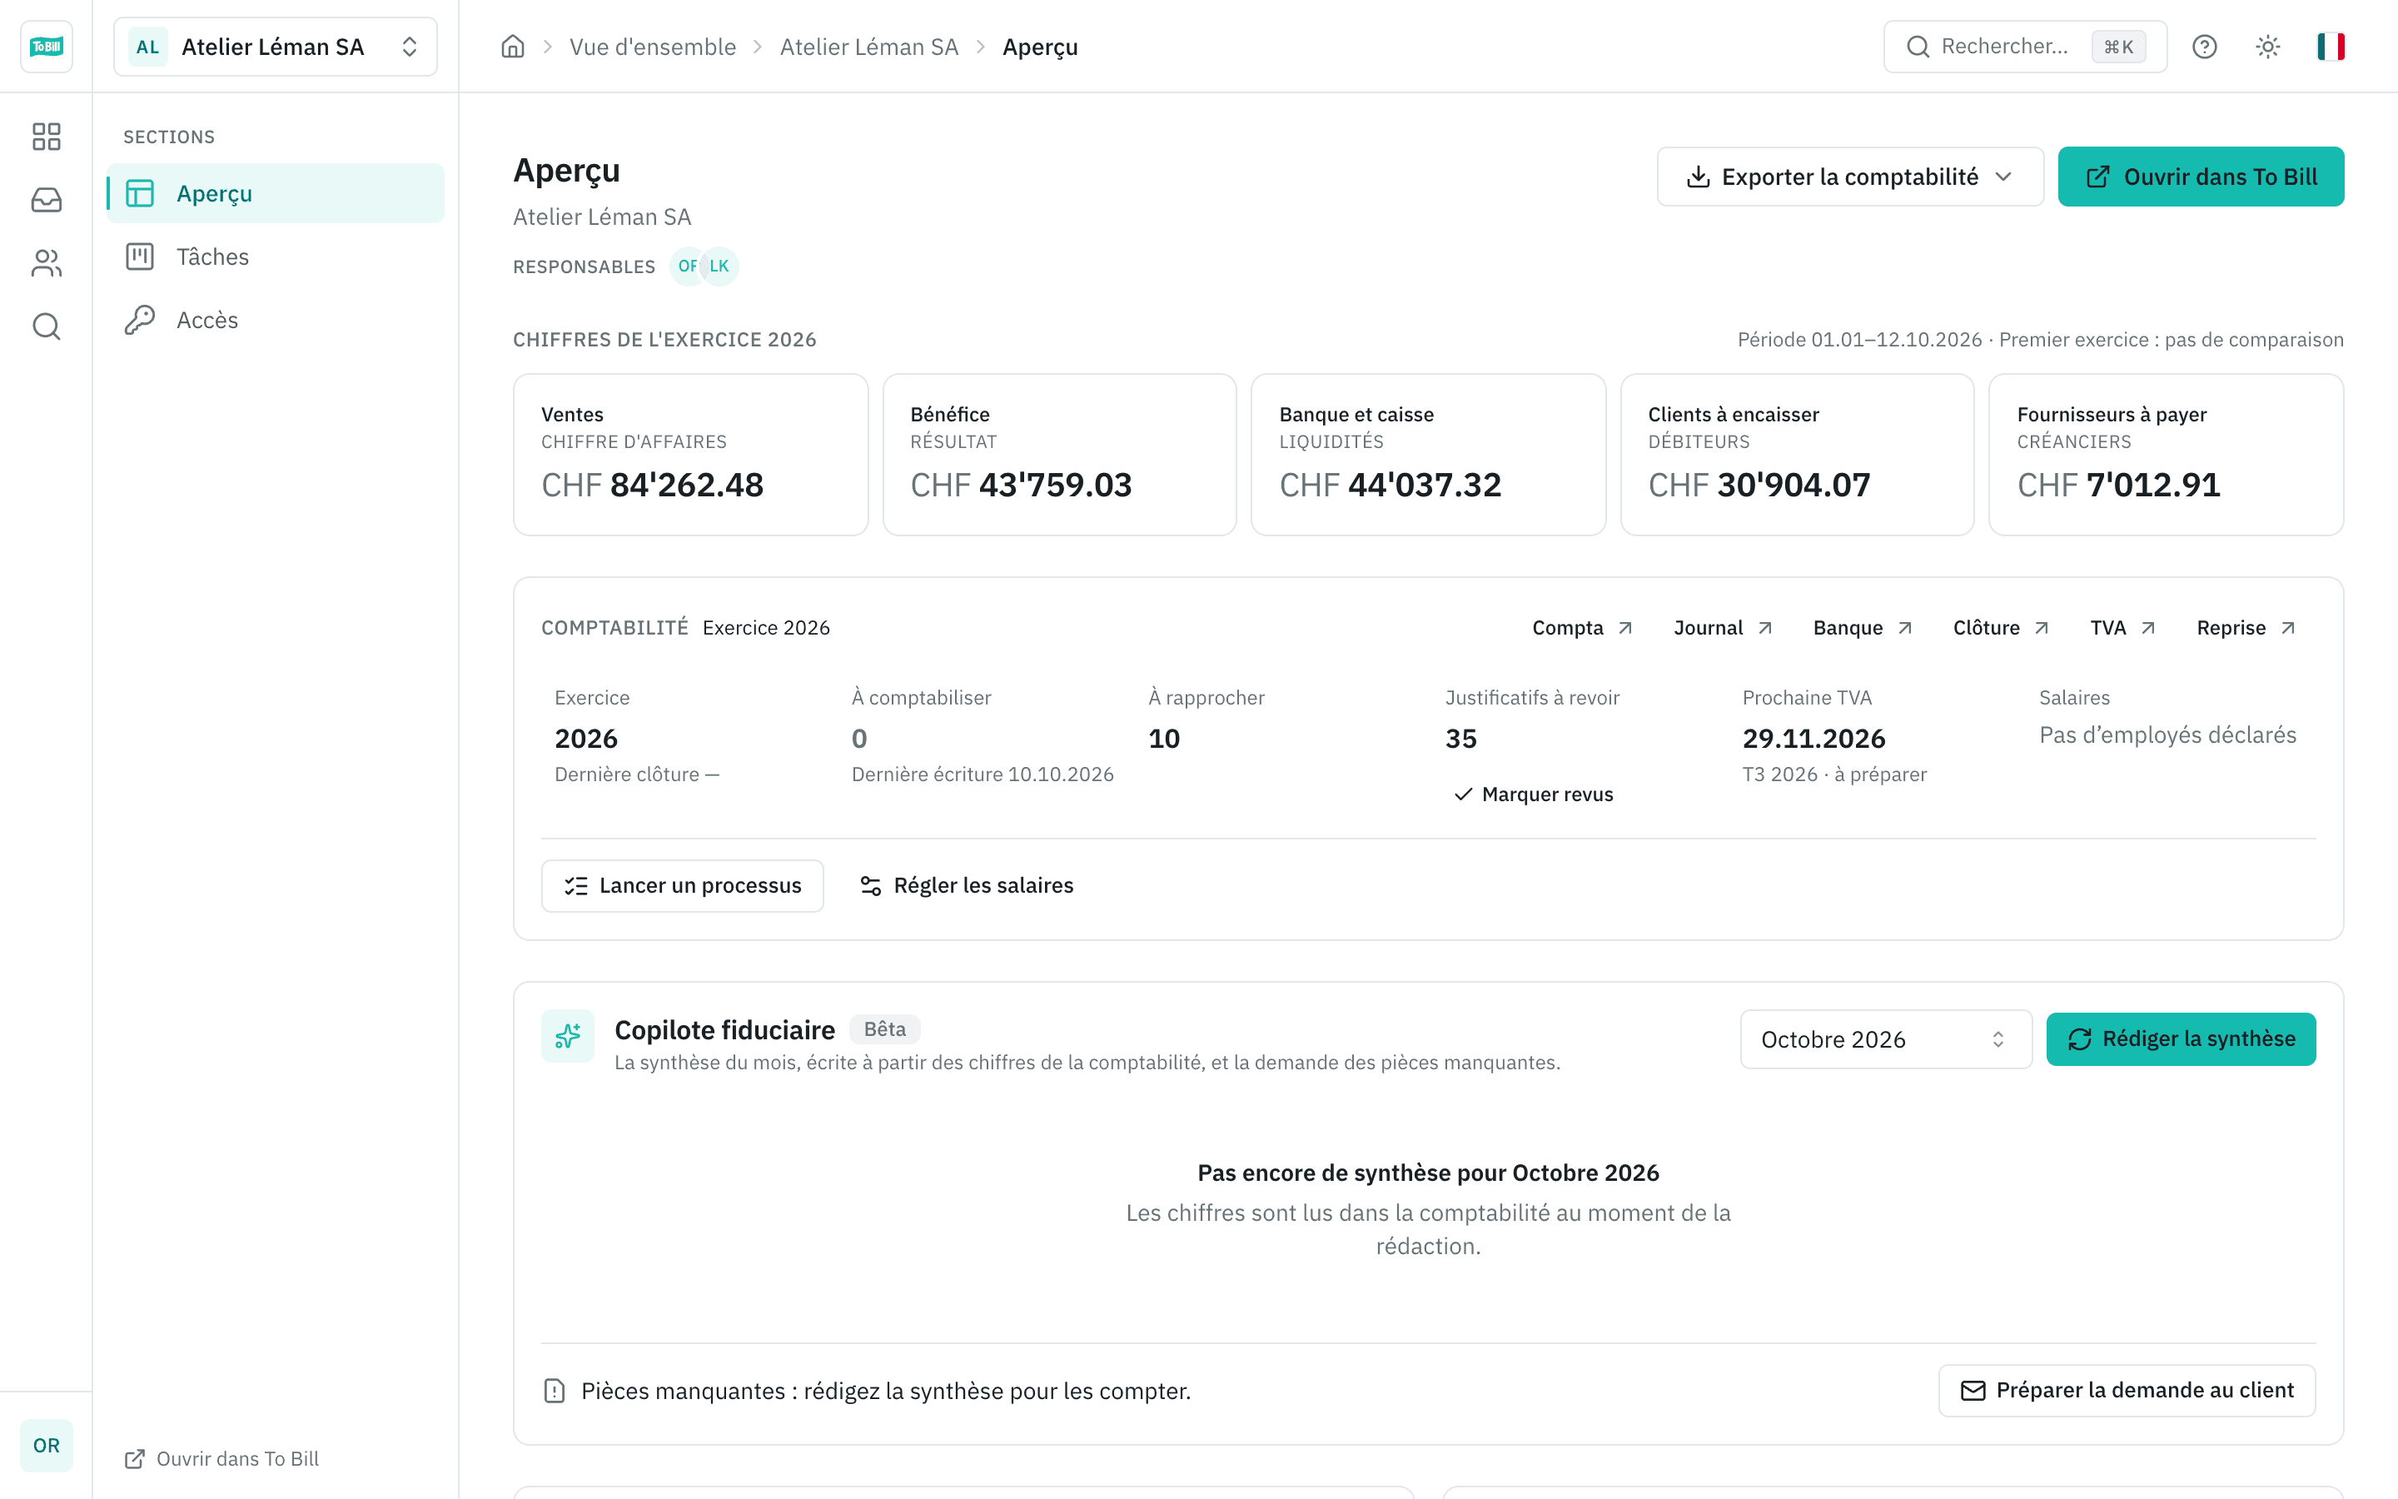Image resolution: width=2398 pixels, height=1499 pixels.
Task: Click the top-right Ouvrir dans To Bill button
Action: [2201, 177]
